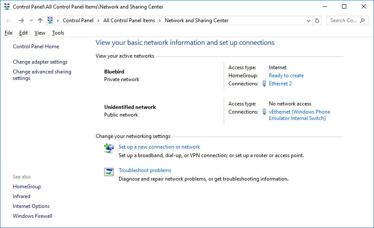Open Troubleshoot problems

coord(145,170)
